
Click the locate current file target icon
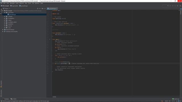[x=38, y=8]
